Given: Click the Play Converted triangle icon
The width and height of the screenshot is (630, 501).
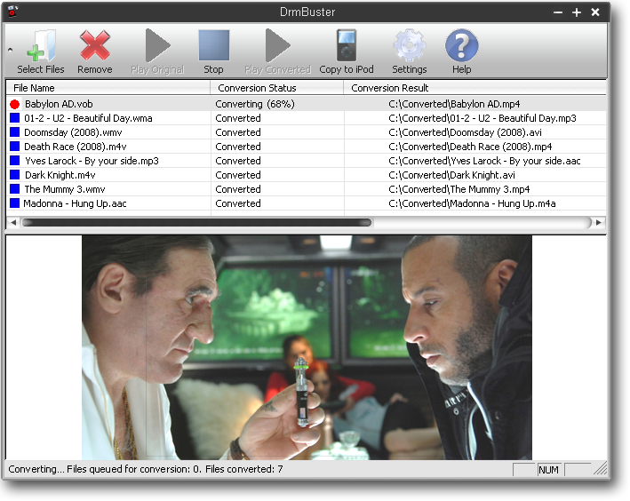Looking at the screenshot, I should 277,45.
